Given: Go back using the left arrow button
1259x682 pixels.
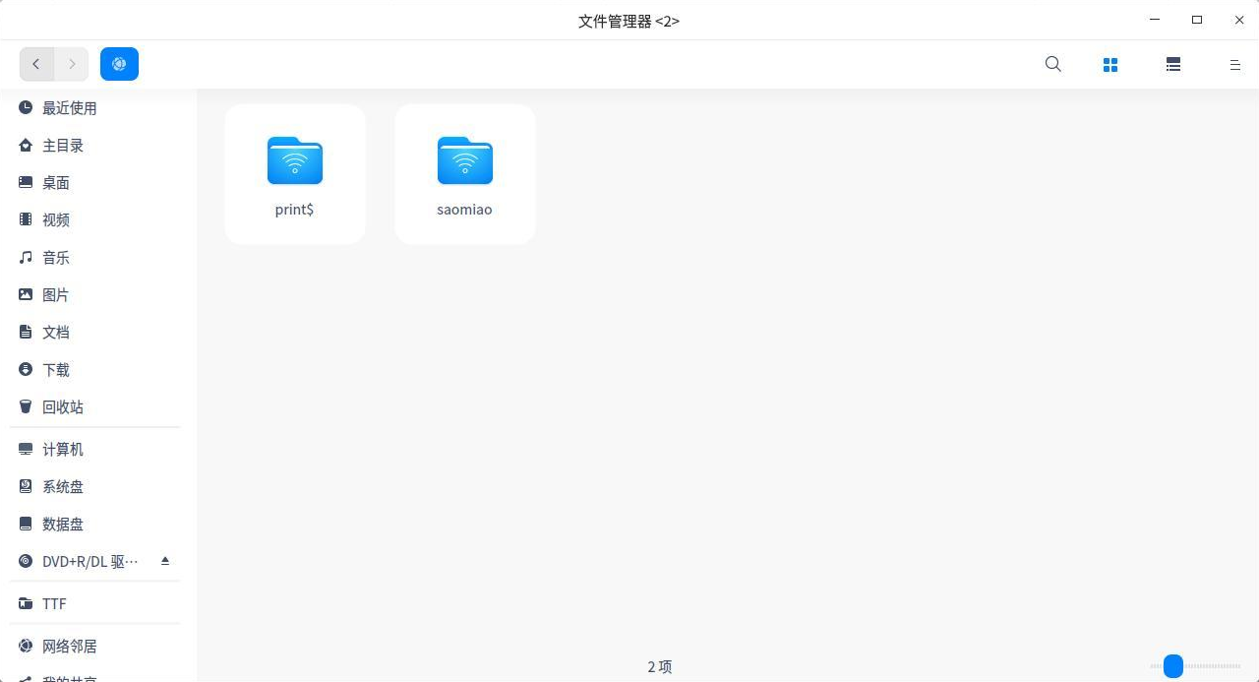Looking at the screenshot, I should click(36, 64).
